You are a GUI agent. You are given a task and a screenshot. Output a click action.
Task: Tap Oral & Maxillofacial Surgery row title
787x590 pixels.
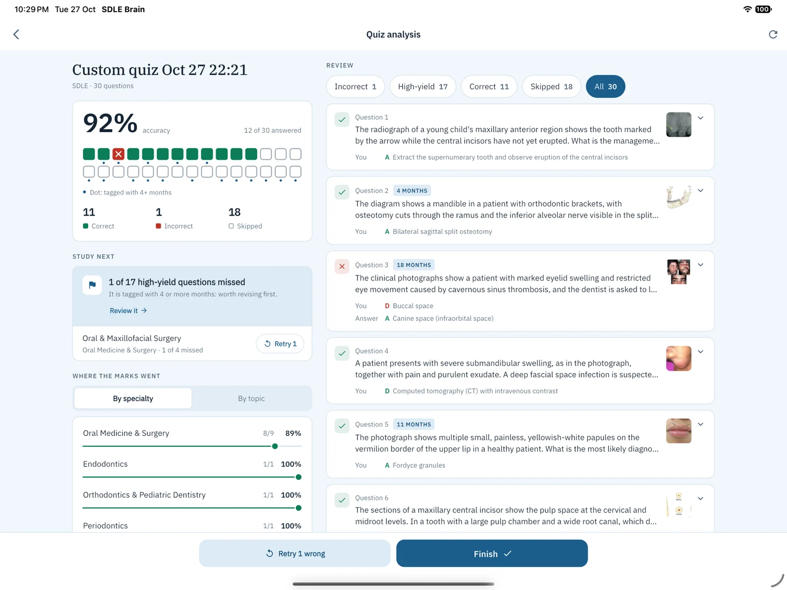tap(132, 338)
